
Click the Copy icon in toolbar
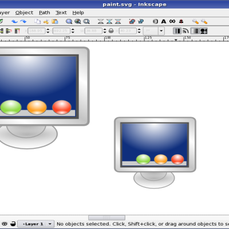click(37, 21)
